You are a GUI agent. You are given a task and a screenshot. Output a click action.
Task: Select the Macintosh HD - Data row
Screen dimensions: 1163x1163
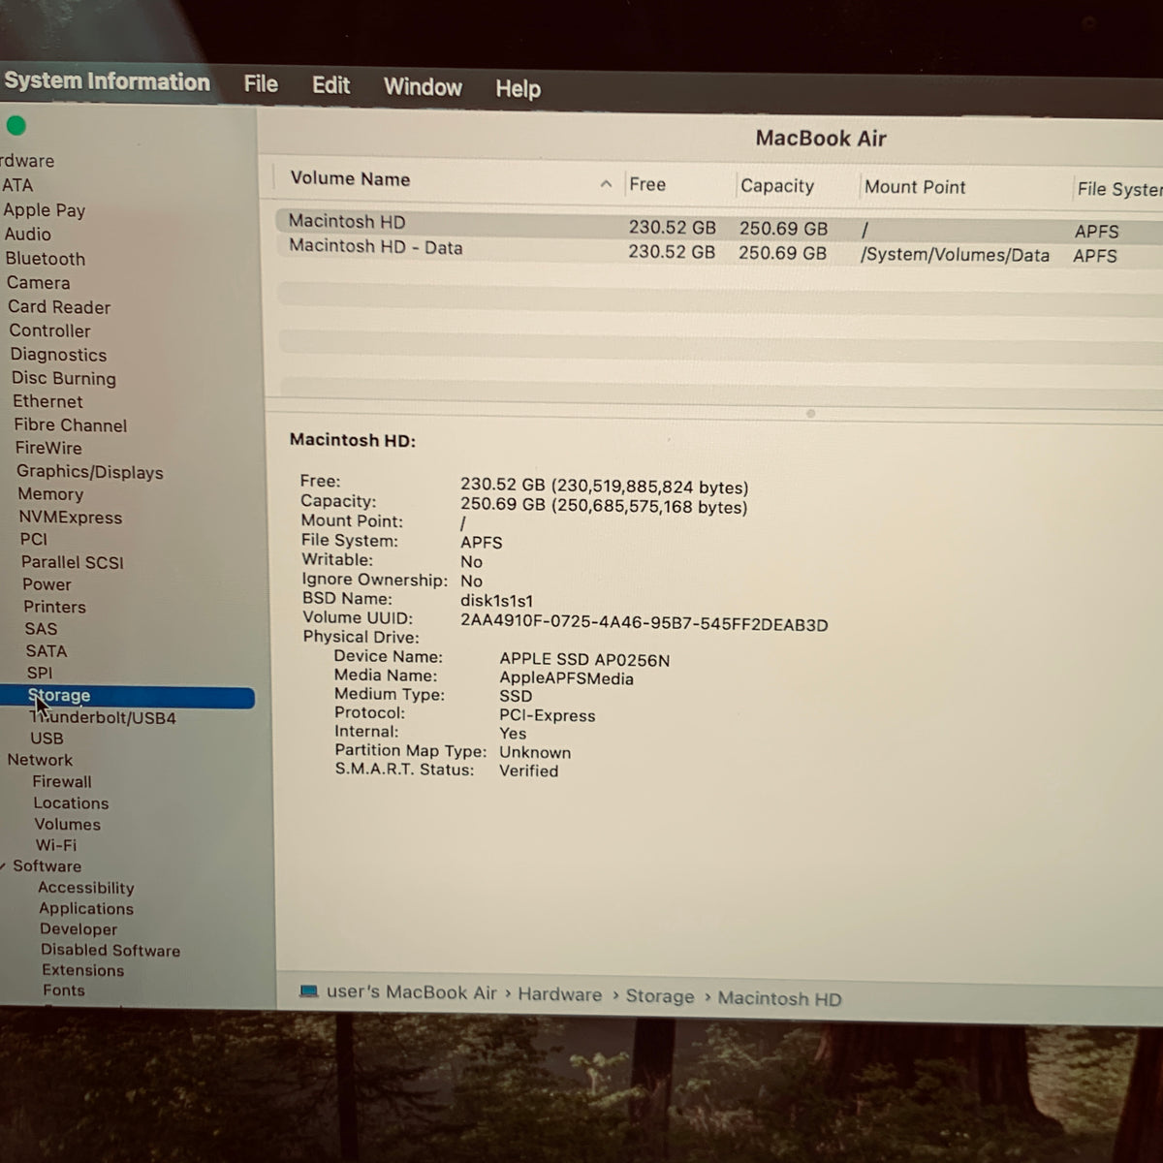(718, 251)
